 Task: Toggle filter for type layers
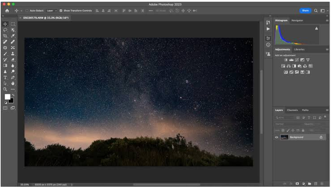309,117
